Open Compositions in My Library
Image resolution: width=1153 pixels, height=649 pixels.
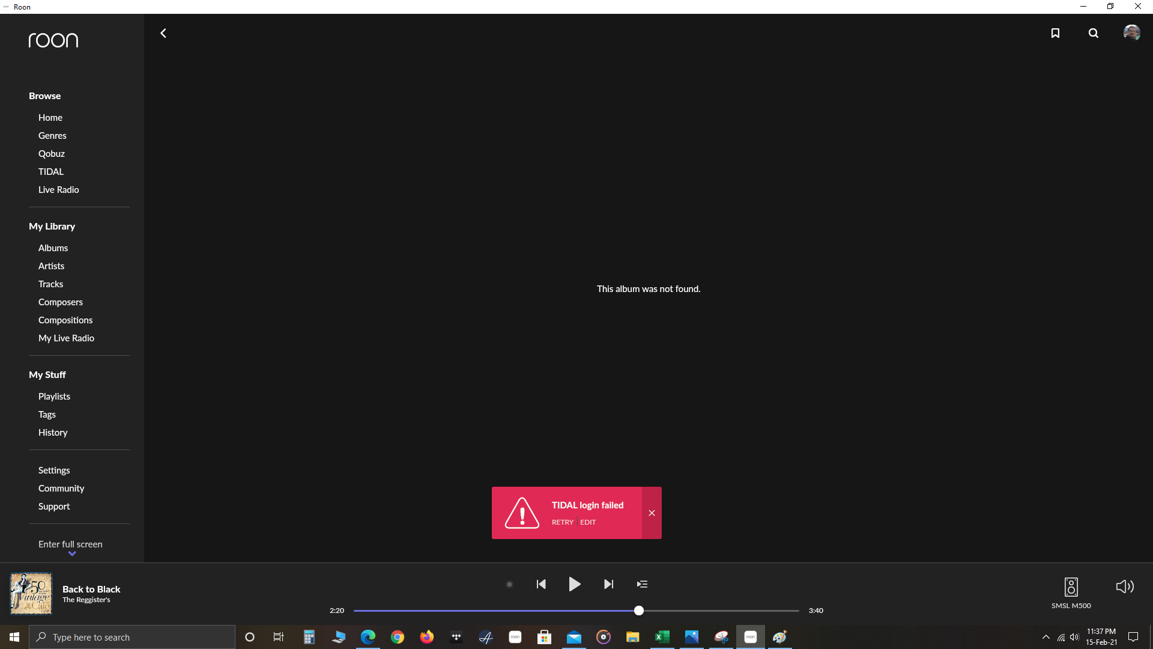click(x=65, y=320)
